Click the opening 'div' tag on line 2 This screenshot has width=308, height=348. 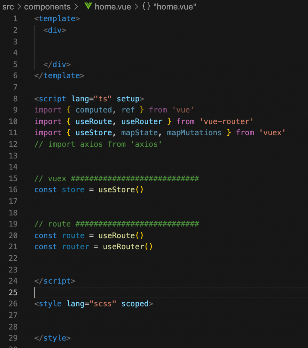point(55,30)
